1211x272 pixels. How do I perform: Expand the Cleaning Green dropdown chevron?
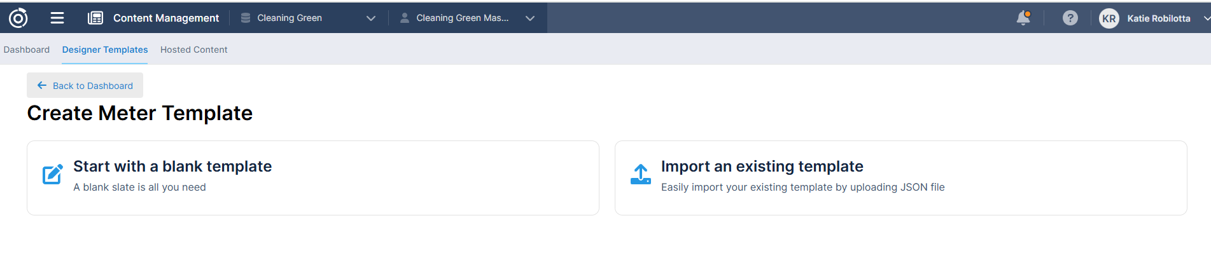pyautogui.click(x=371, y=18)
